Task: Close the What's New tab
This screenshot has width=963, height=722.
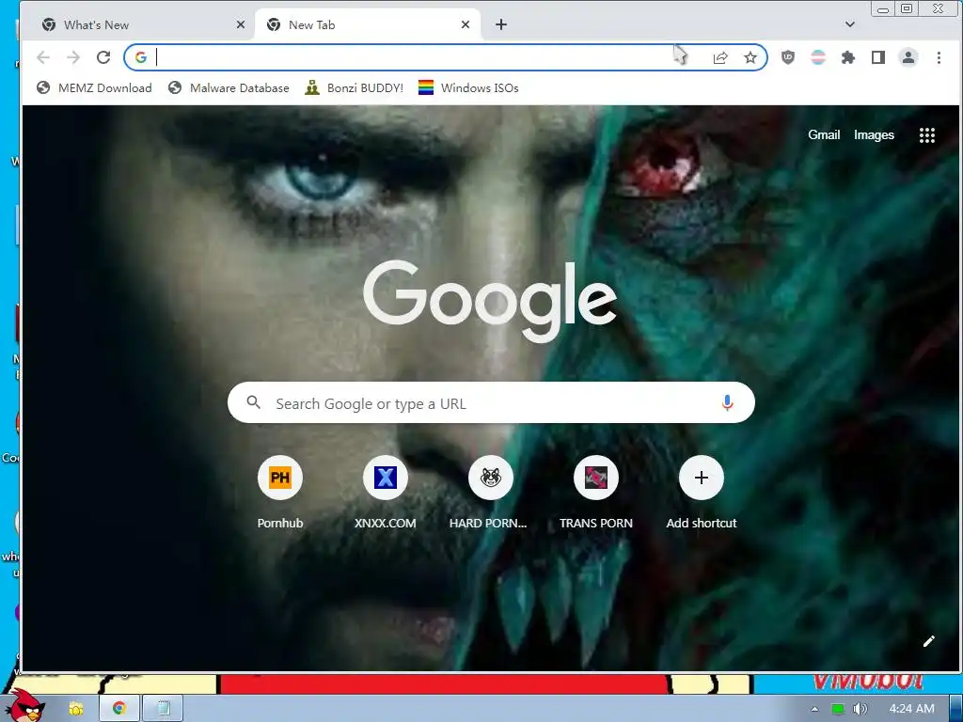Action: click(241, 24)
